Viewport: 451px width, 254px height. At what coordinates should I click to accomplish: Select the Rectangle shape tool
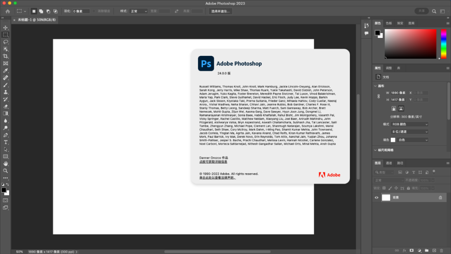5,157
